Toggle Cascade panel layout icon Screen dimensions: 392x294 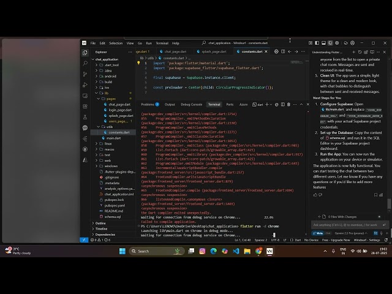coord(330,43)
